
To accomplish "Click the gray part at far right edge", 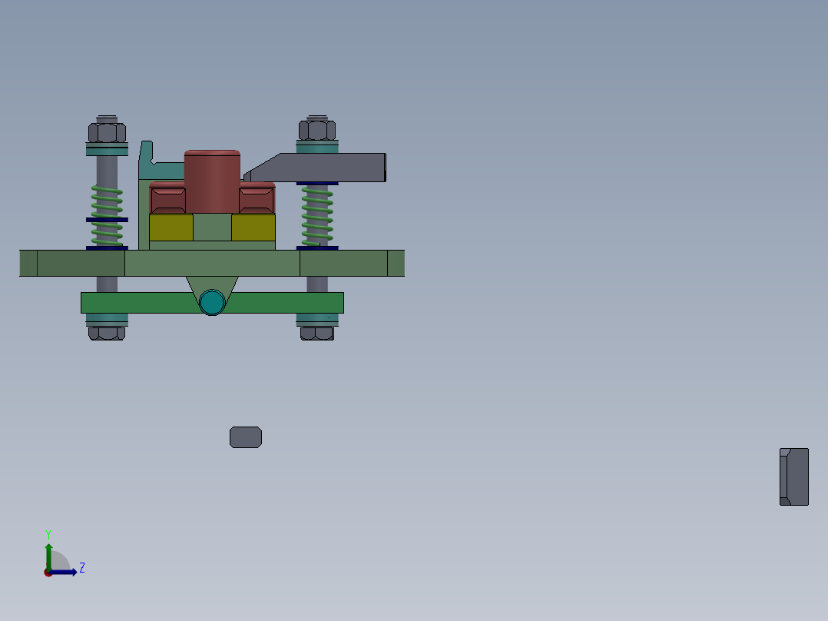I will click(x=795, y=477).
